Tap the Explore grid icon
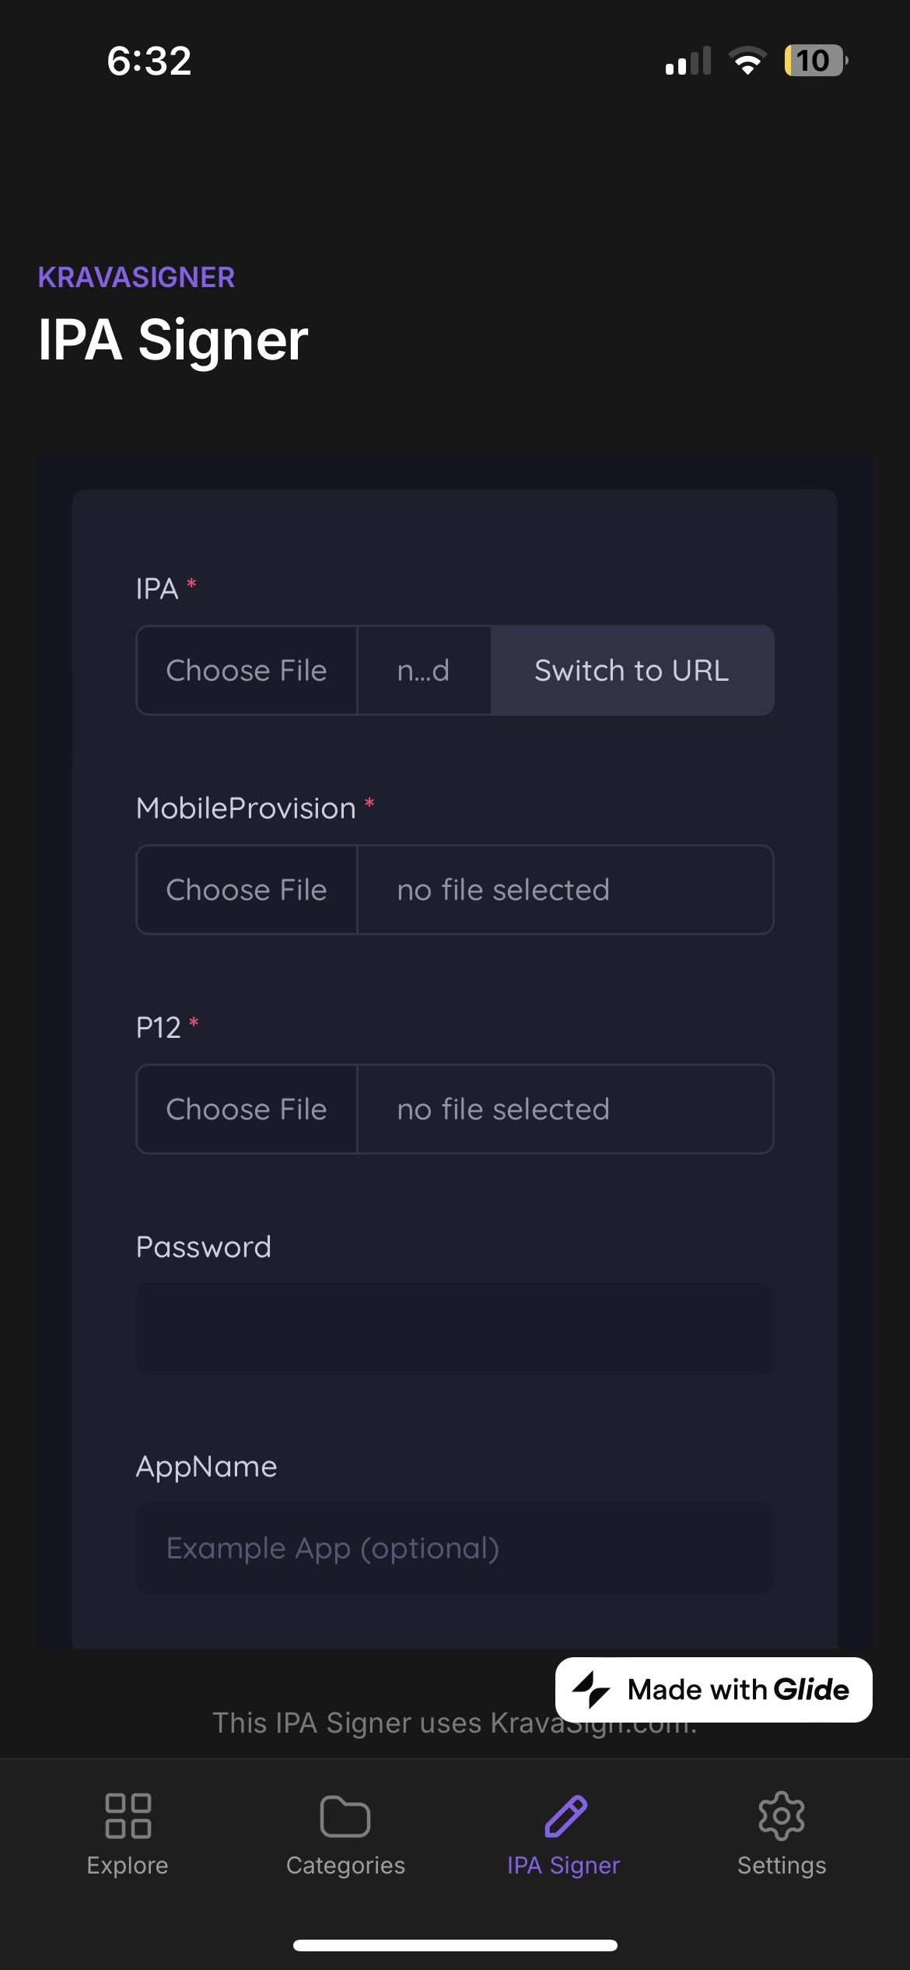The image size is (910, 1970). pyautogui.click(x=128, y=1816)
